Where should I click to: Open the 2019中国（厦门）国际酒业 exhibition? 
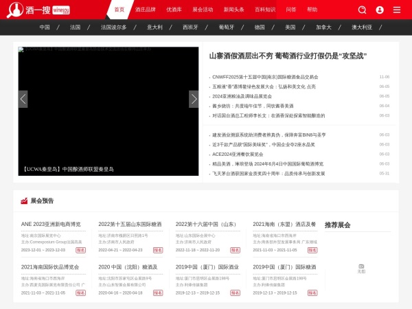pos(207,267)
